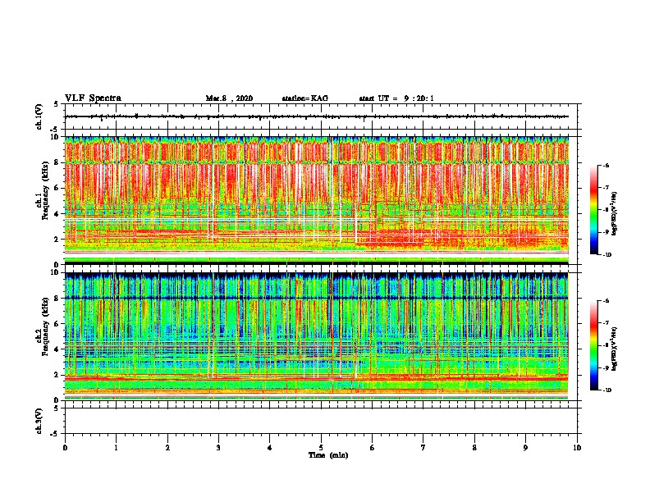Screen dimensions: 650x502
Task: Click the time axis tick label "7"
Action: (423, 448)
